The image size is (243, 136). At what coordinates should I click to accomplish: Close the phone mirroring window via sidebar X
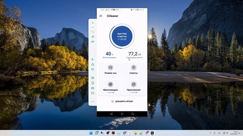tap(93, 23)
